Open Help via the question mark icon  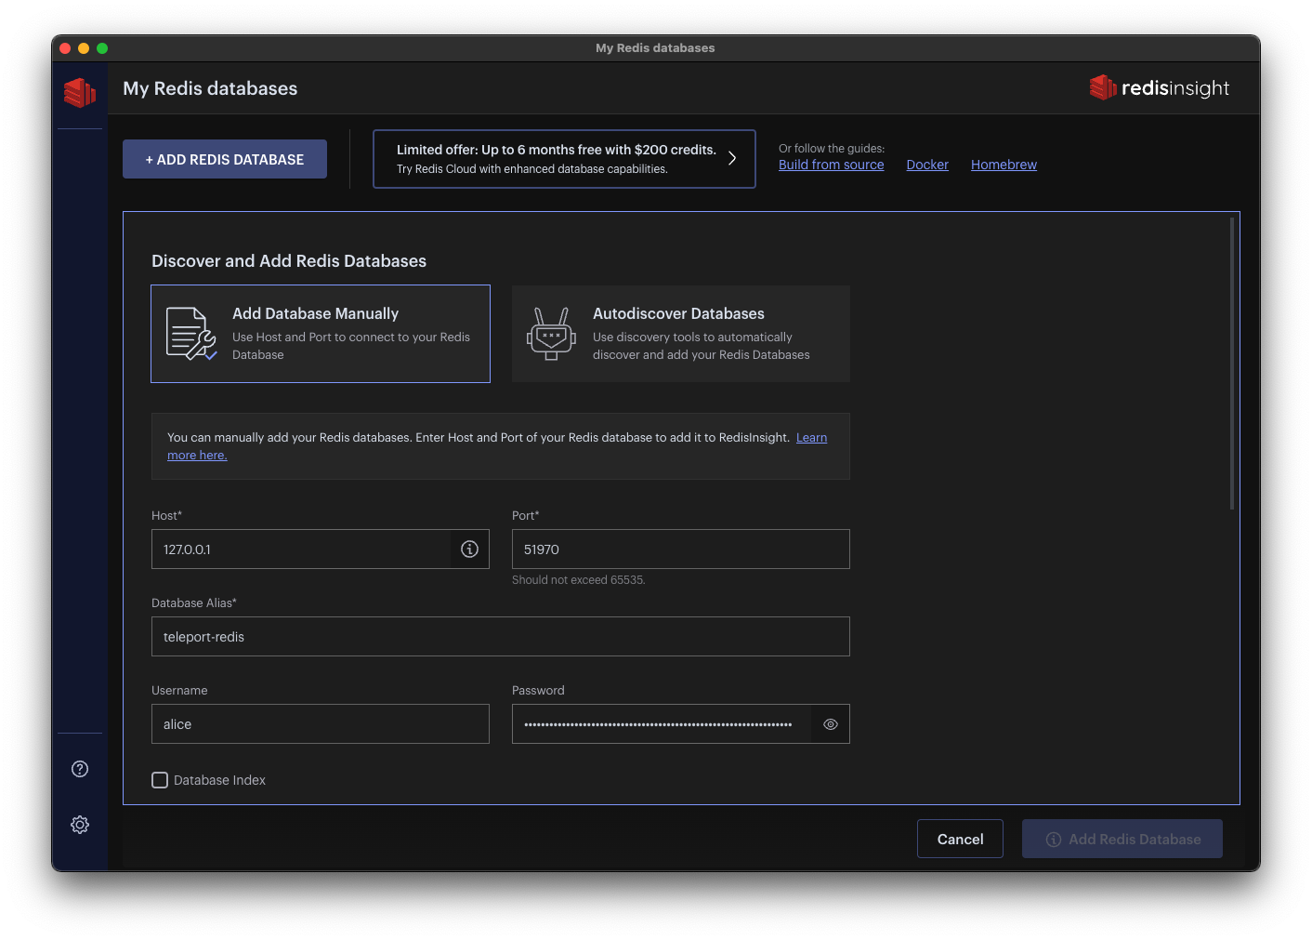click(x=80, y=769)
